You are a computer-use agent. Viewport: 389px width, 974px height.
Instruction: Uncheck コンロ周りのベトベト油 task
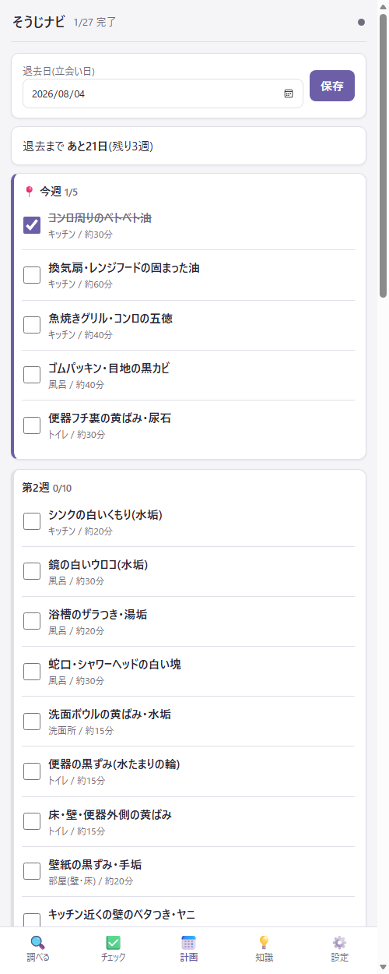32,225
